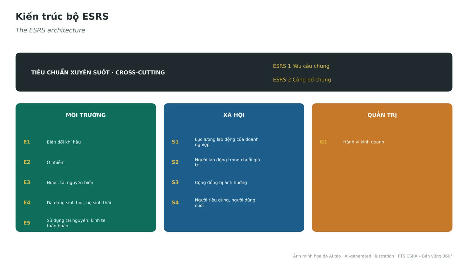Select subtitle 'The ESRS architecture'

tap(50, 30)
